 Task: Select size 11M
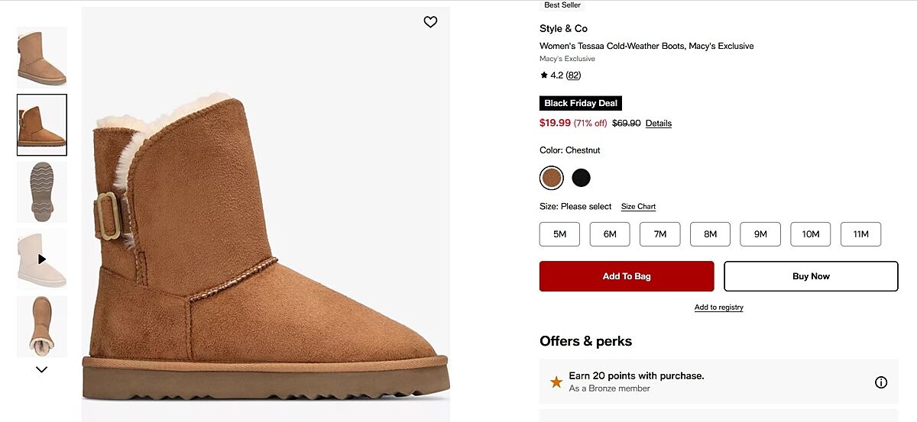pos(860,234)
